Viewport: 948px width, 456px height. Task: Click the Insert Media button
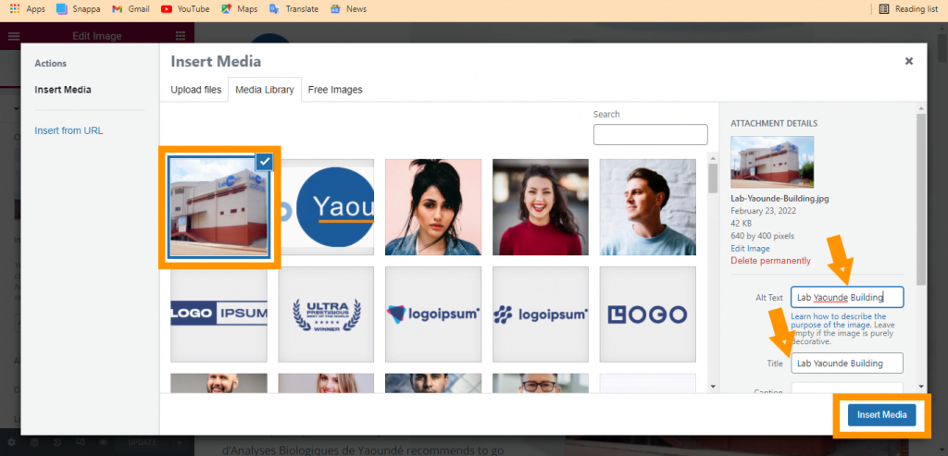tap(881, 415)
